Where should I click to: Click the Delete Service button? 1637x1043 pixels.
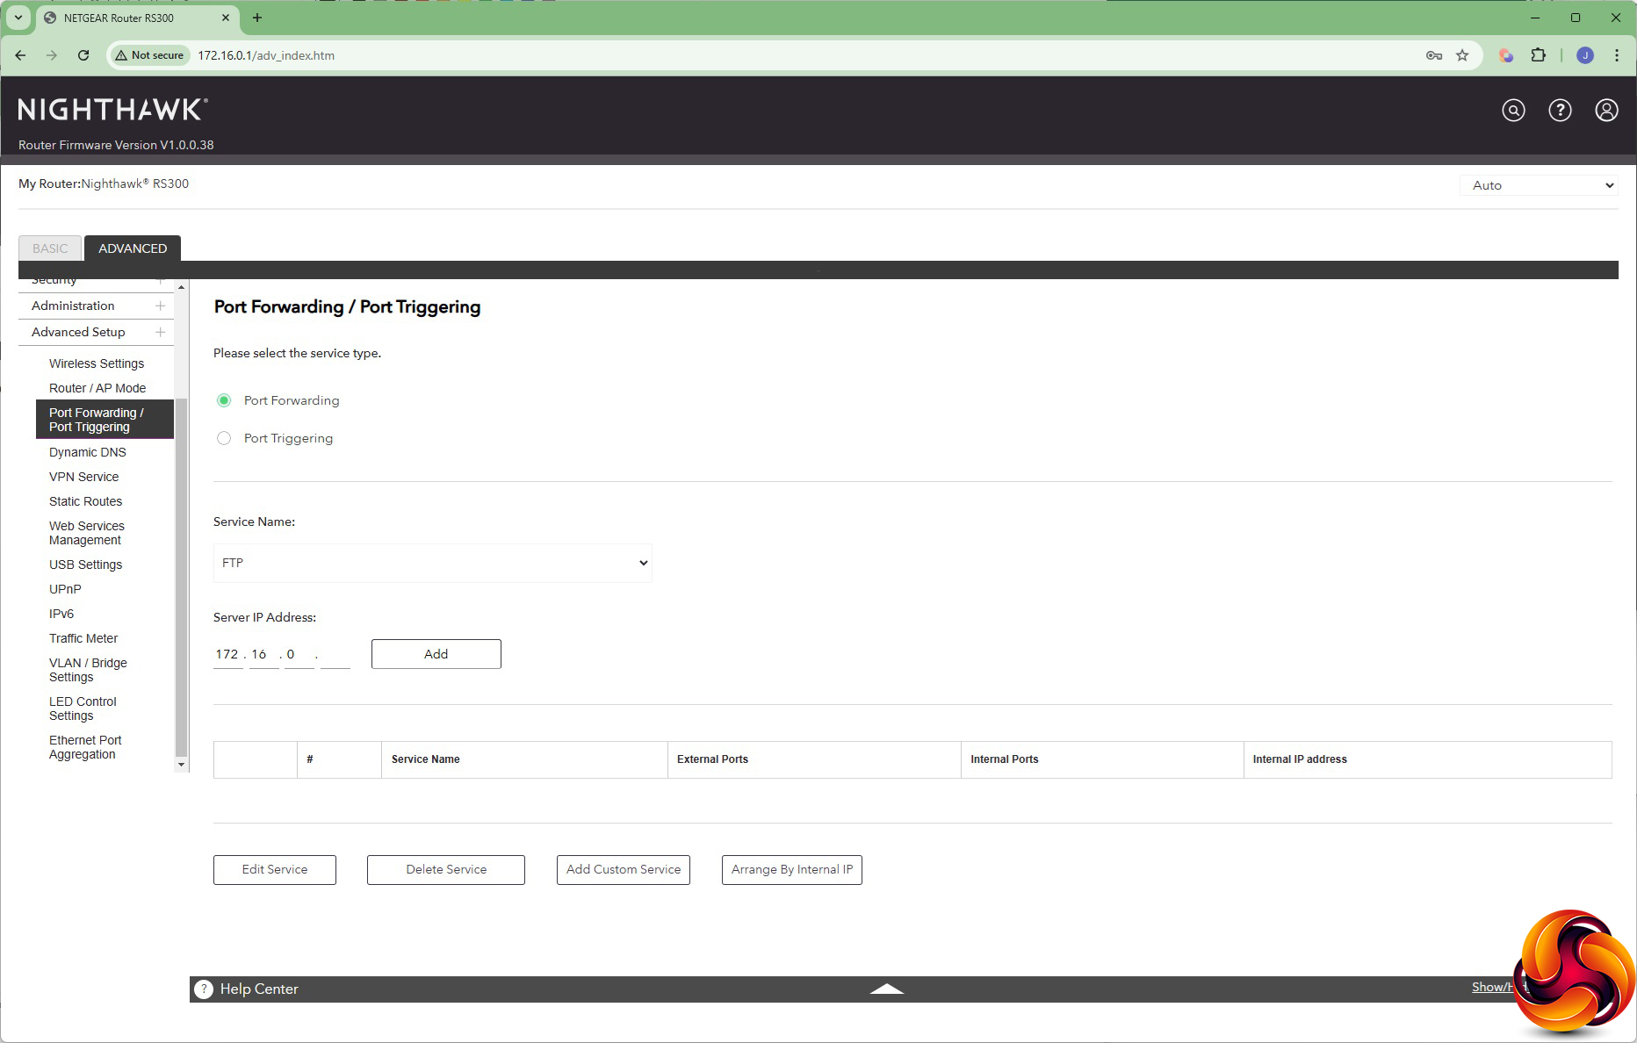coord(446,870)
